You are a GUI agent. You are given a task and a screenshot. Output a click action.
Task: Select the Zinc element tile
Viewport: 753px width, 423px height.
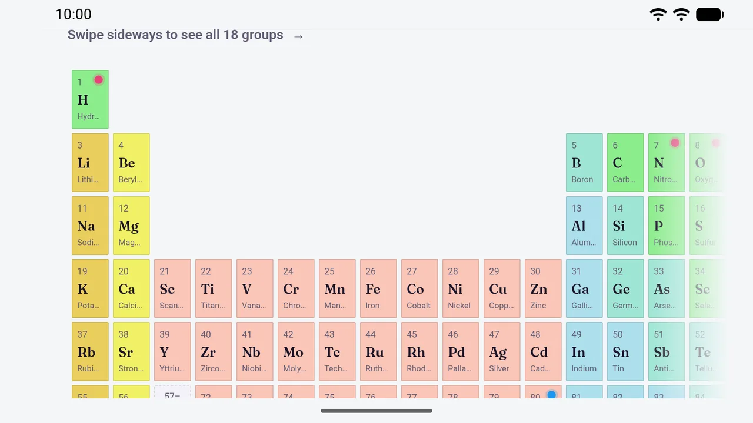point(543,288)
